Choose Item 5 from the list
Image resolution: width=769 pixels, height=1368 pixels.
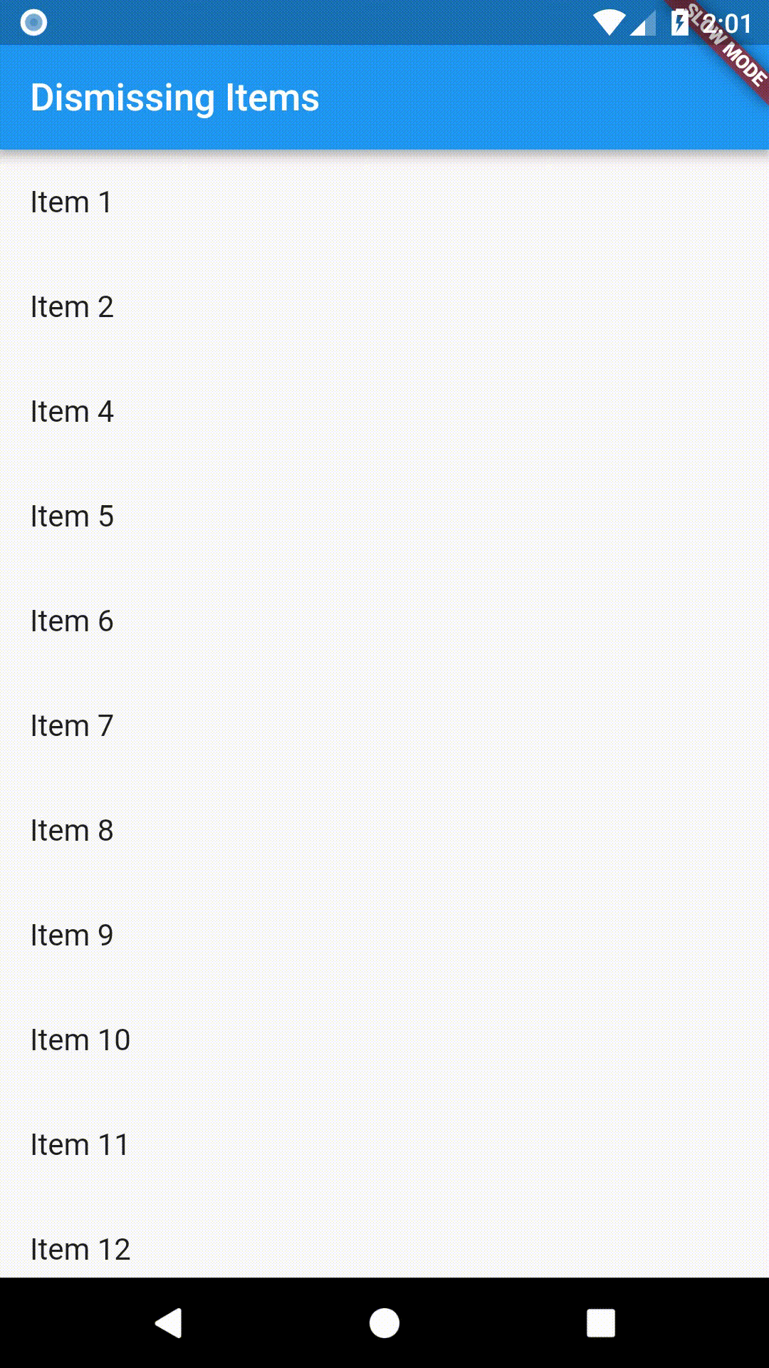pos(72,517)
